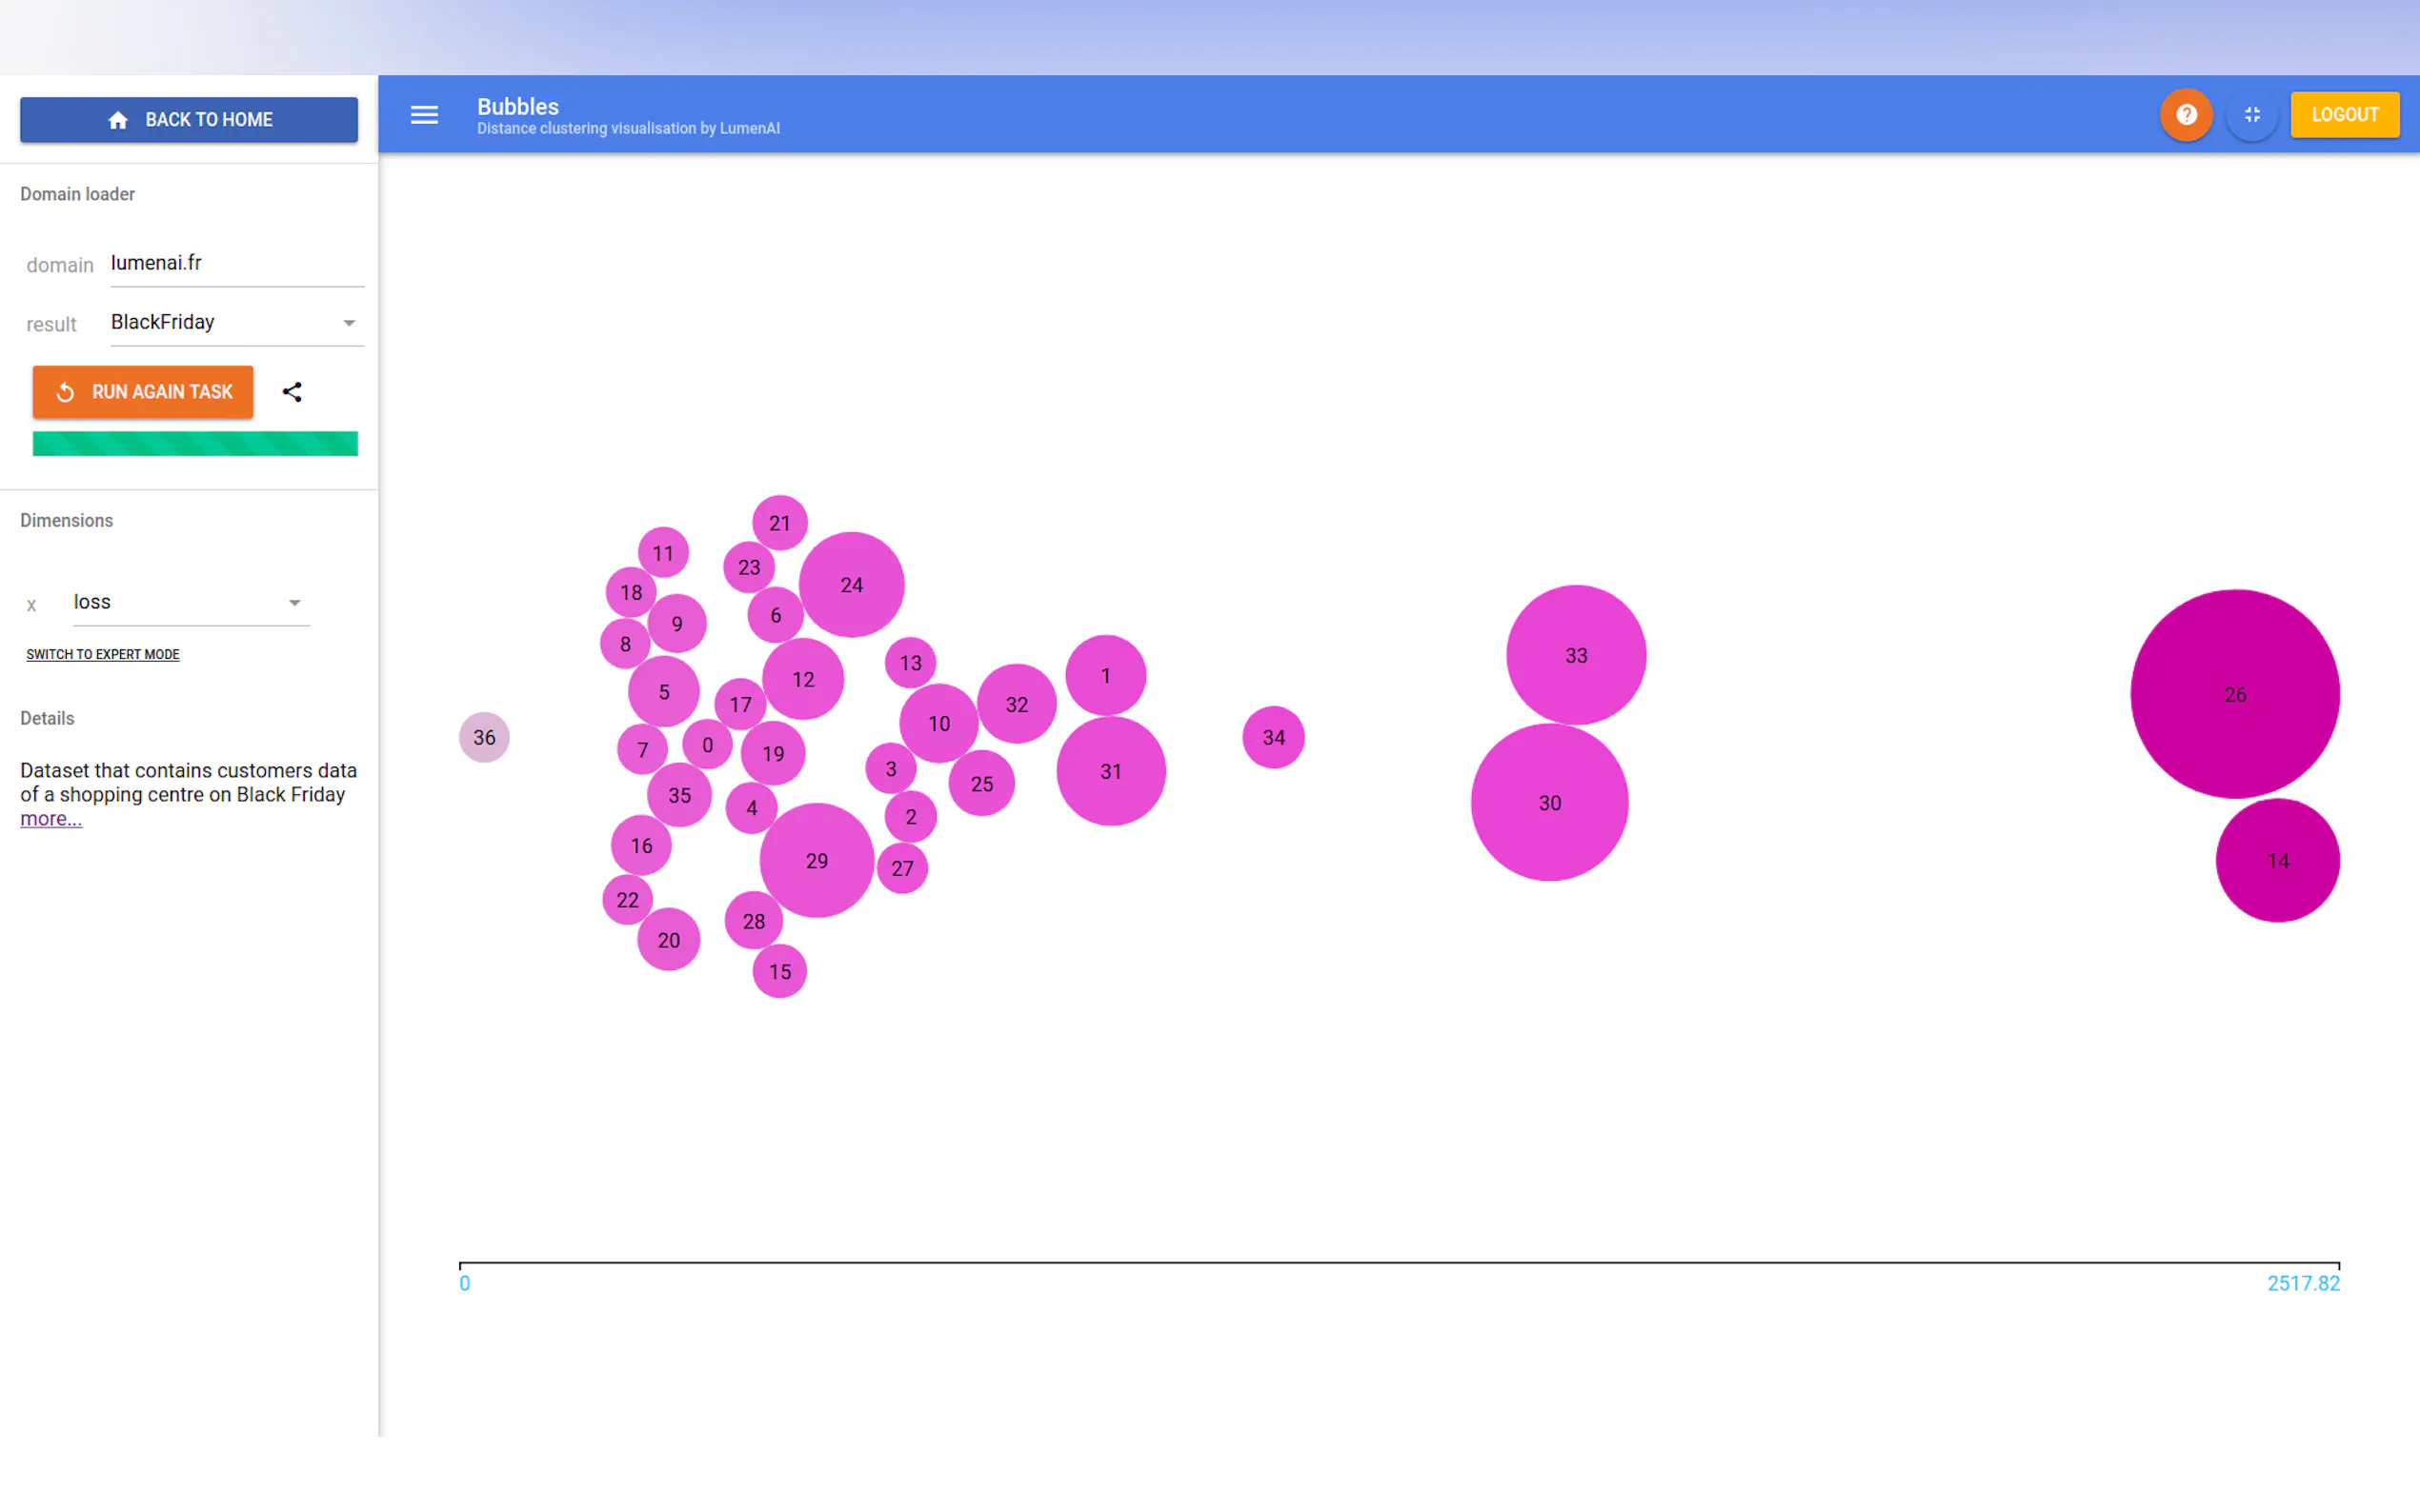Image resolution: width=2420 pixels, height=1512 pixels.
Task: Open the x dimension loss dropdown
Action: [191, 602]
